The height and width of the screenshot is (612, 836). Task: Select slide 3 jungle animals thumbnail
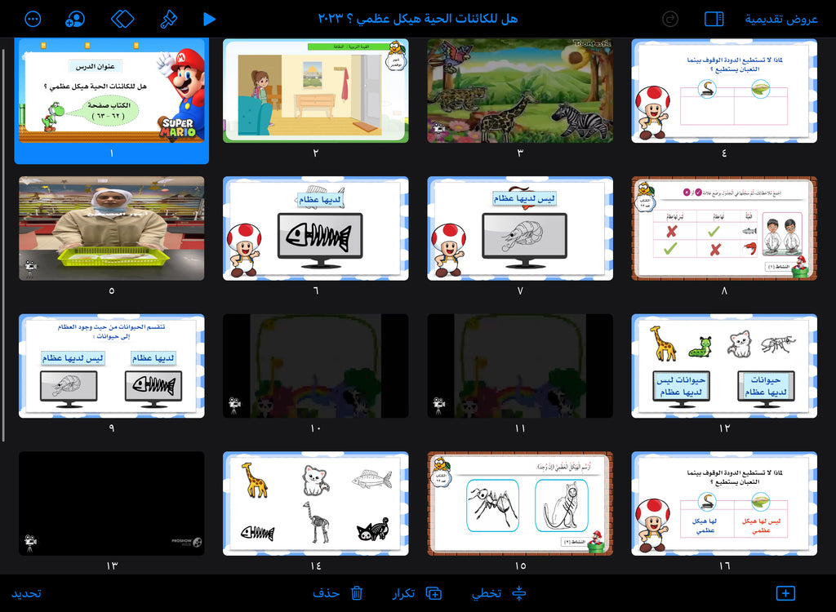(x=520, y=90)
